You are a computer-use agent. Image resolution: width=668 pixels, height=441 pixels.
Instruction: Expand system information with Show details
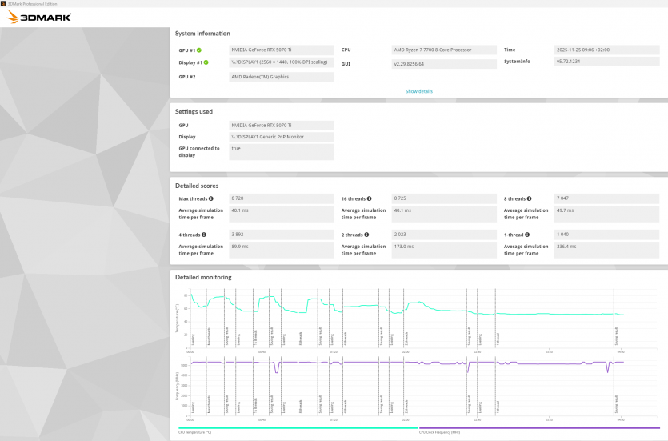pos(418,91)
